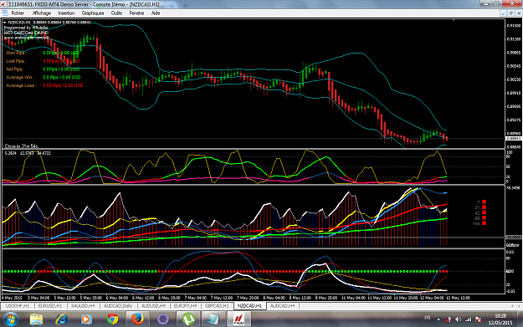Switch to the EURJPY,H4 chart tab
The height and width of the screenshot is (327, 523).
[x=185, y=305]
